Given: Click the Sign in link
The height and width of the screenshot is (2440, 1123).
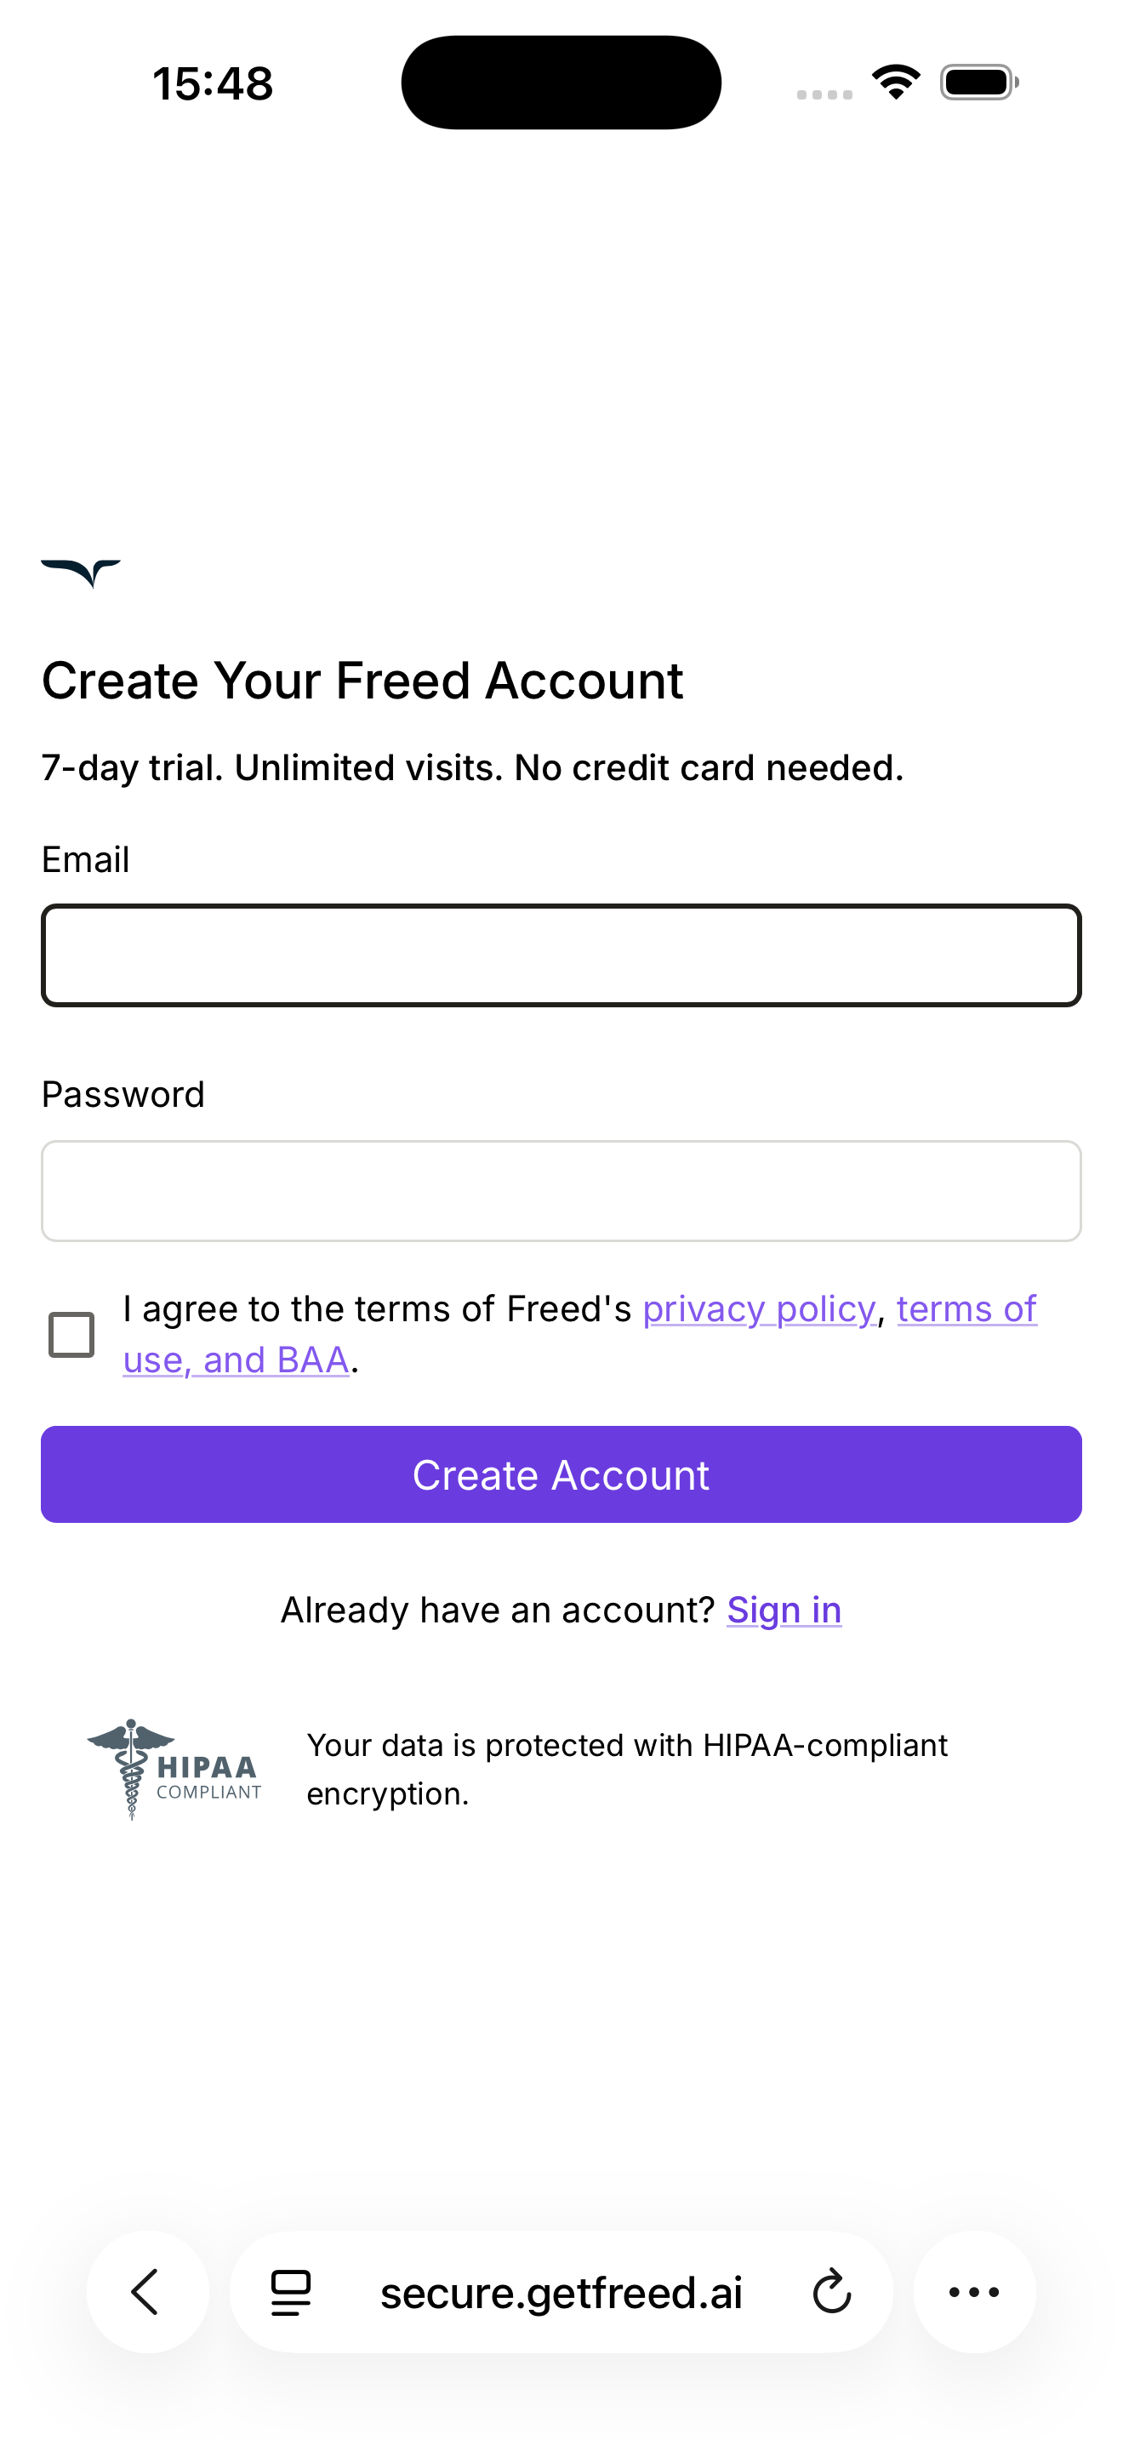Looking at the screenshot, I should tap(783, 1608).
